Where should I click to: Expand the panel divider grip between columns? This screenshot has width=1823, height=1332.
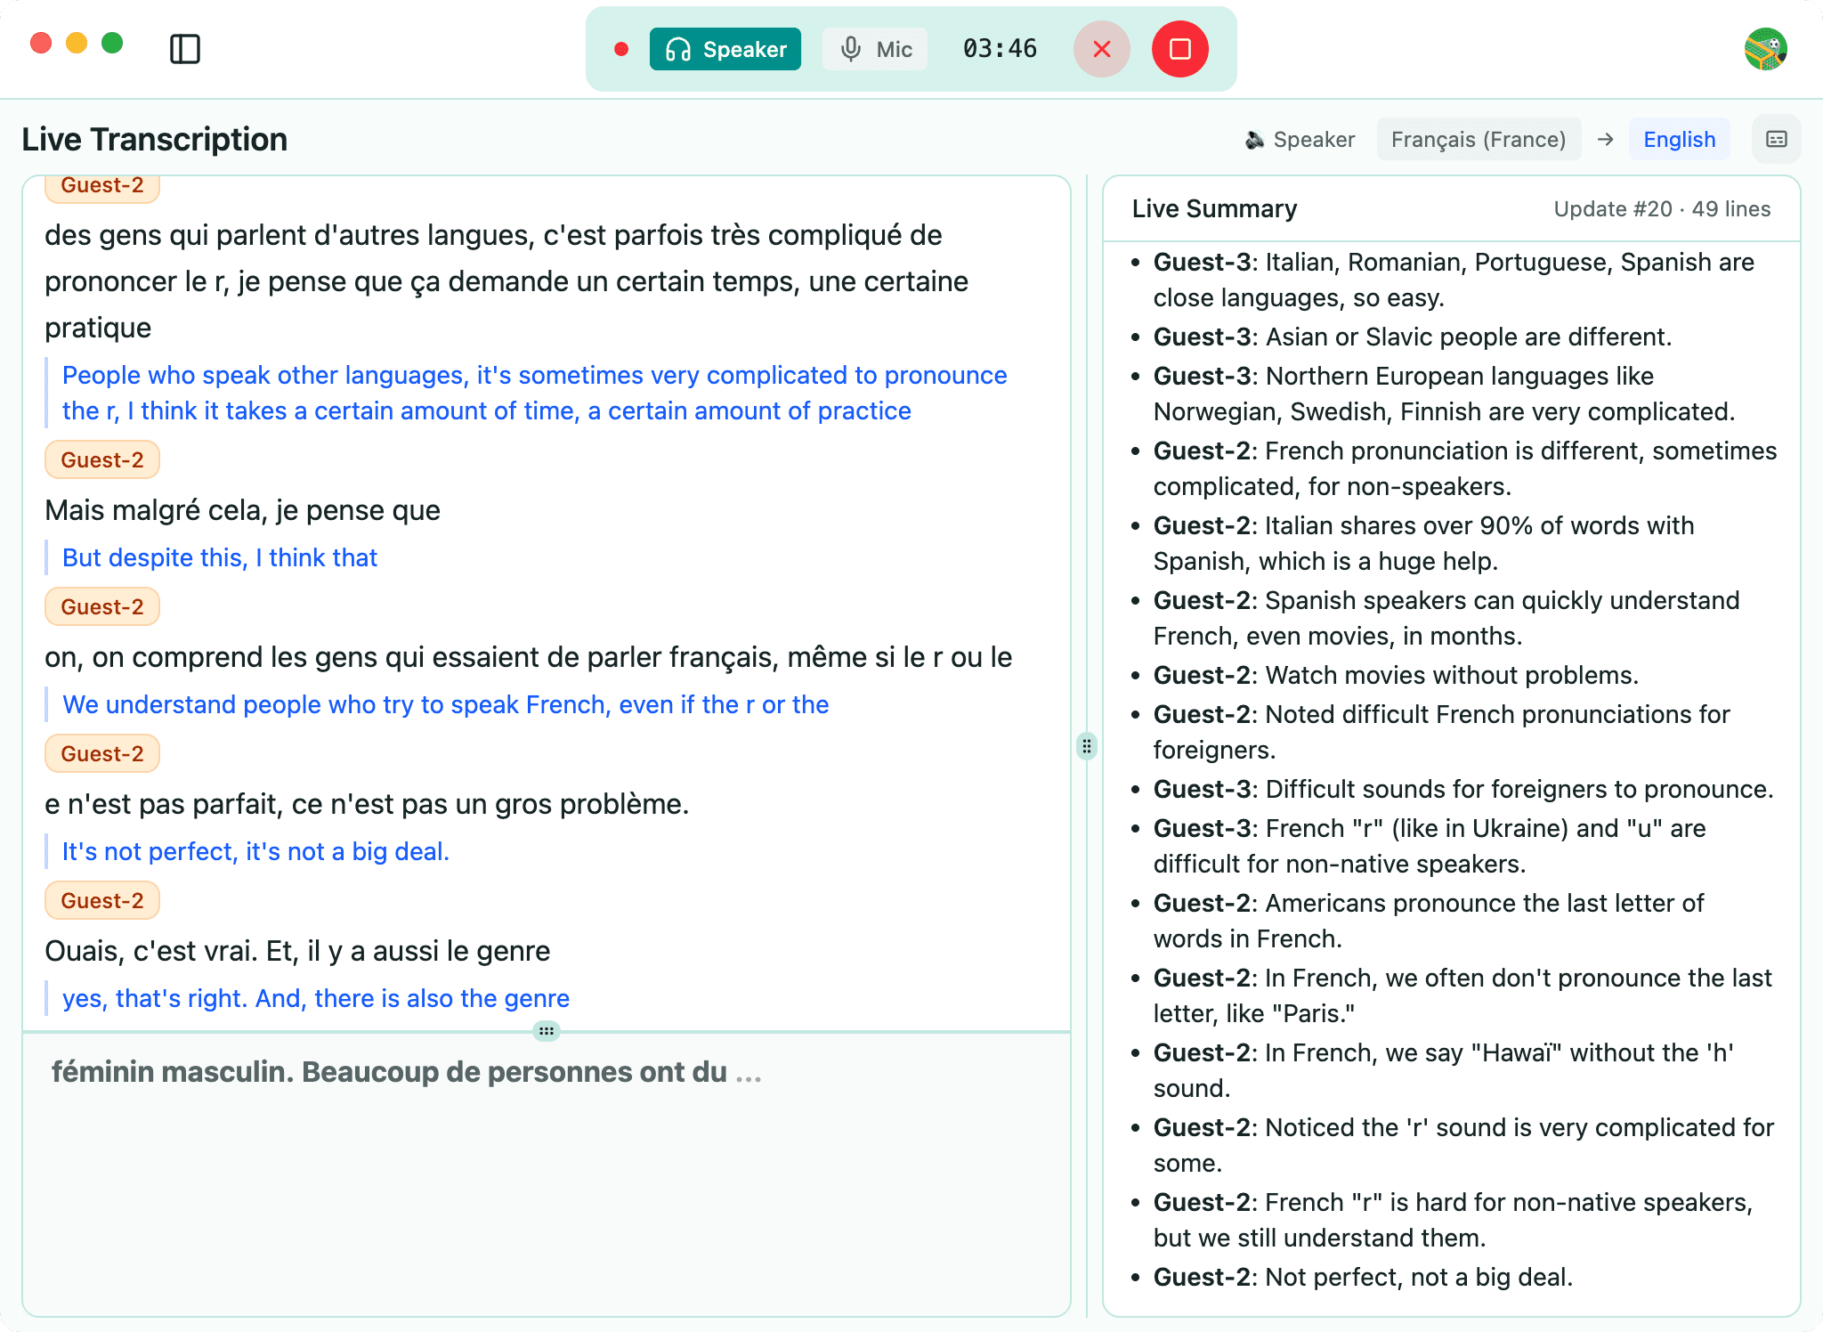pyautogui.click(x=1086, y=745)
